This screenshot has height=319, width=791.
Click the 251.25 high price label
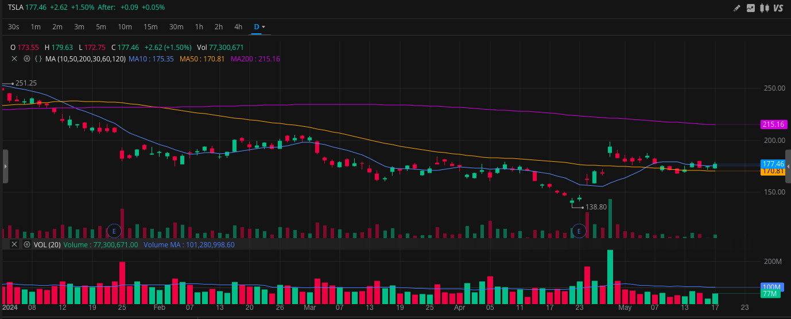click(26, 83)
